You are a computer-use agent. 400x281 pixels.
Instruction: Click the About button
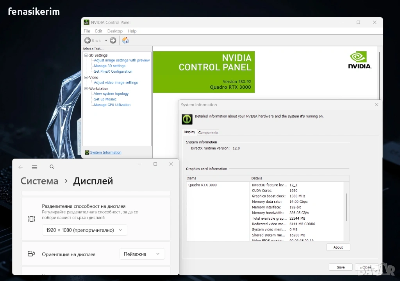338,247
